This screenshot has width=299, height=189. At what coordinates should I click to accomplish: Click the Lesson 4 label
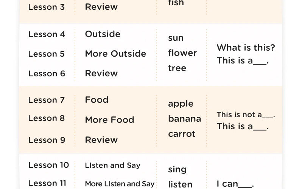coord(47,34)
